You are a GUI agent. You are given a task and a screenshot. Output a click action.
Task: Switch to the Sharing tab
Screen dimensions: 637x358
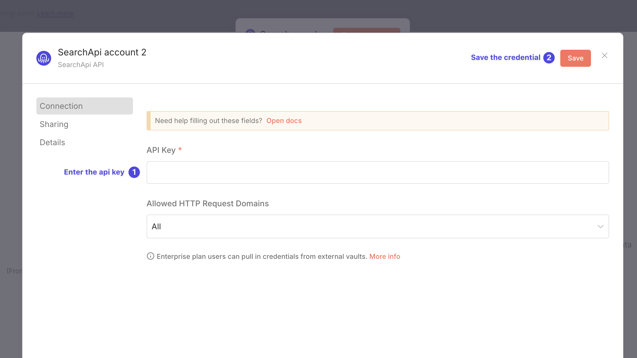point(54,124)
